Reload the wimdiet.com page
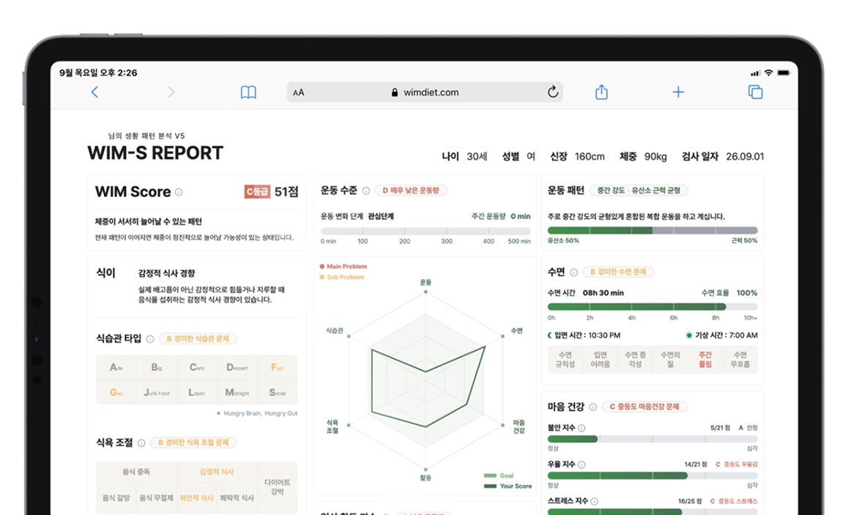 552,92
